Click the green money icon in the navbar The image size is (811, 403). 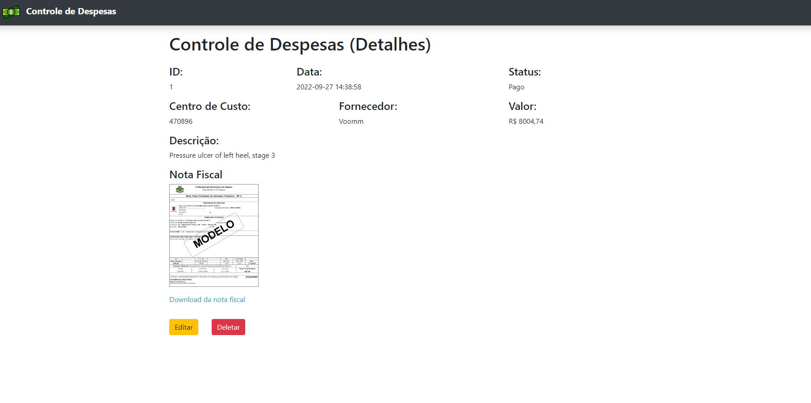(x=11, y=12)
